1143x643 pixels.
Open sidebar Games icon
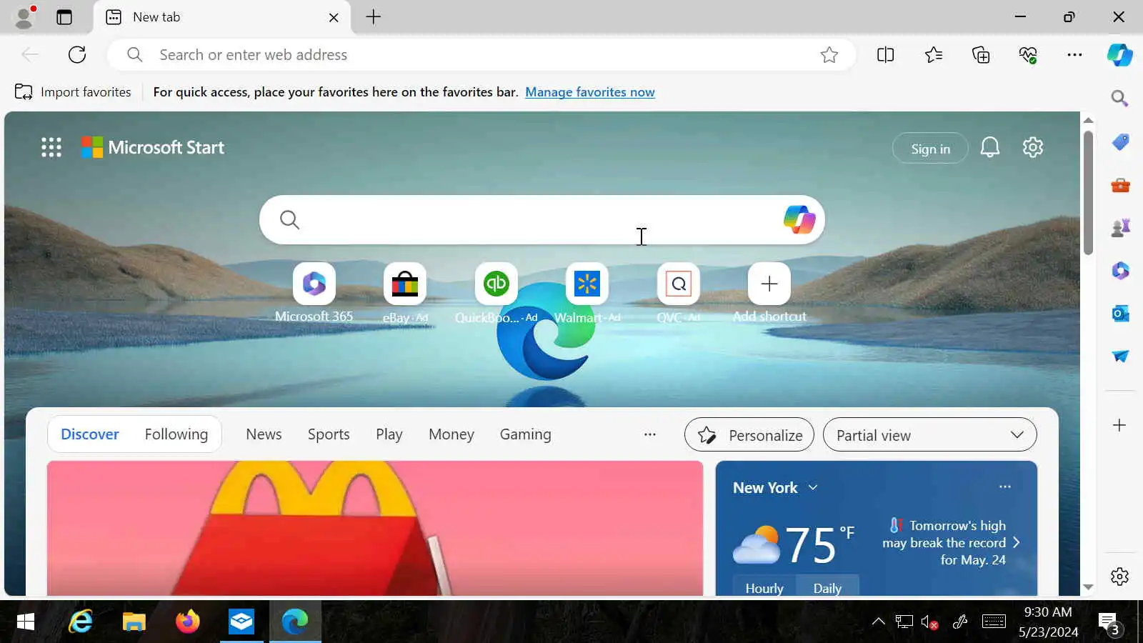point(1120,228)
